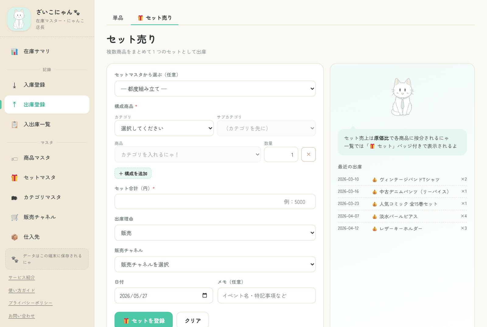Remove the component row with the × button

pos(308,154)
